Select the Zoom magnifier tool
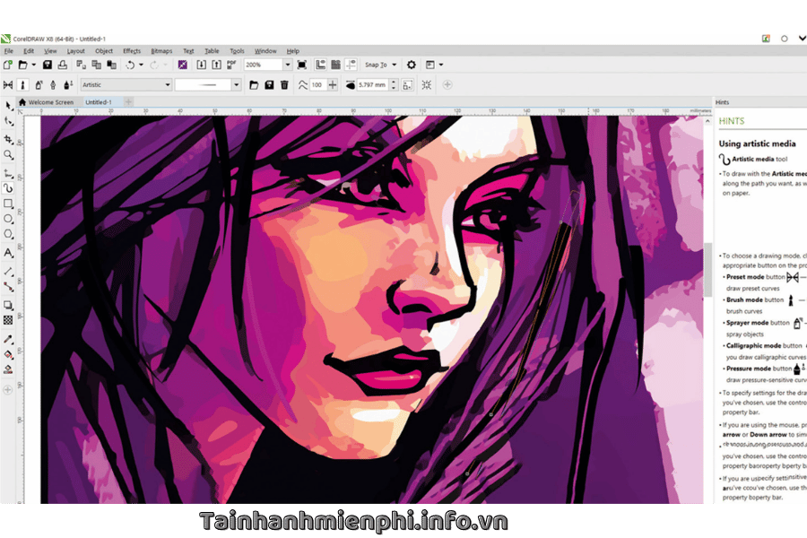 point(8,155)
